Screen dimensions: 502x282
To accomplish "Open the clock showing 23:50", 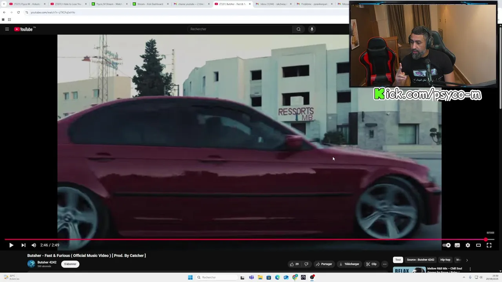I will click(492, 277).
